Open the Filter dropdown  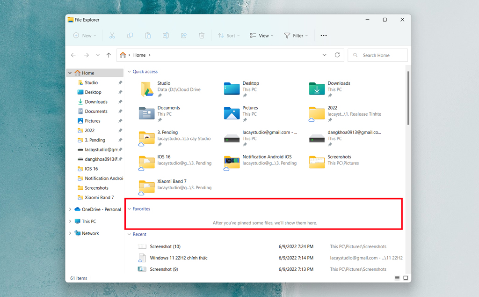(296, 35)
